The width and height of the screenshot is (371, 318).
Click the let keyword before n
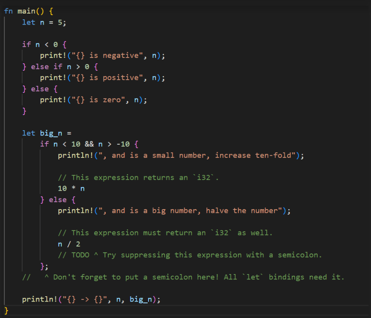point(28,22)
